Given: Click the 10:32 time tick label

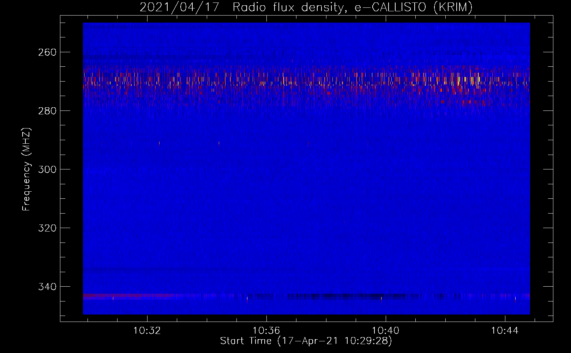Looking at the screenshot, I should [x=147, y=331].
